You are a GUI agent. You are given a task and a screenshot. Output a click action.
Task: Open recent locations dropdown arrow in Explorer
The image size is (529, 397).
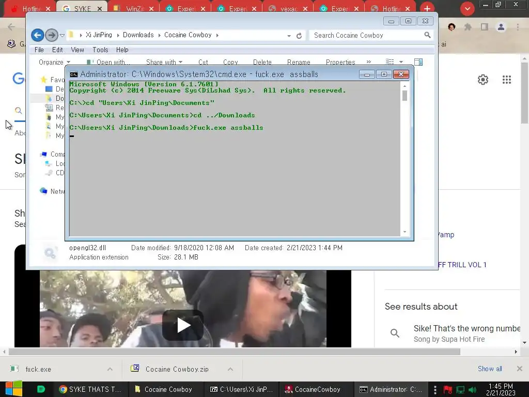coord(62,35)
